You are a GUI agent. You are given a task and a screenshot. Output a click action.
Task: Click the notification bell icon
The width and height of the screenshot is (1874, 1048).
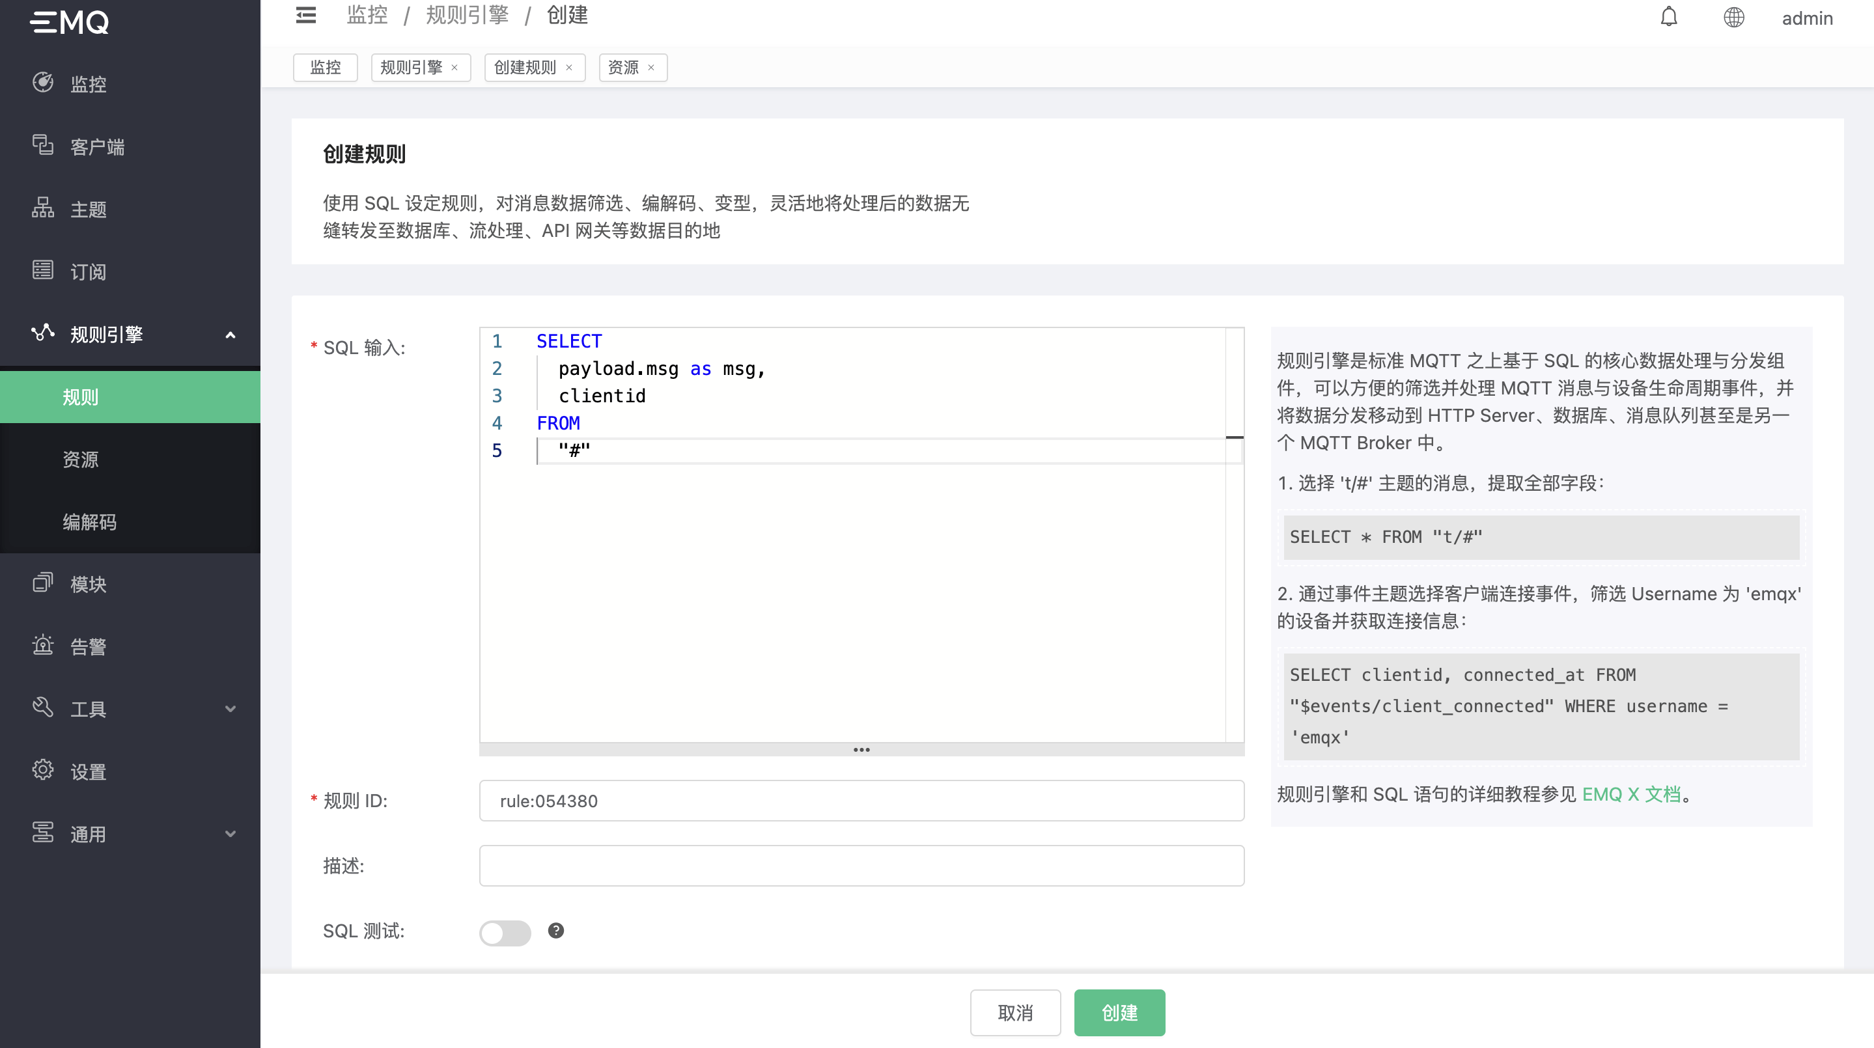(x=1669, y=18)
